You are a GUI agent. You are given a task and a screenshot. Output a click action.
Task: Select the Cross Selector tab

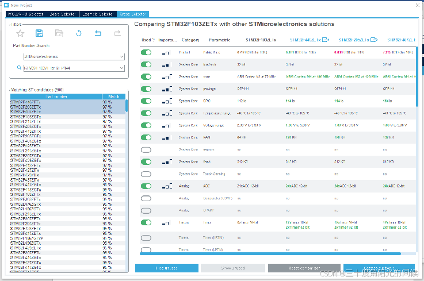pos(133,14)
